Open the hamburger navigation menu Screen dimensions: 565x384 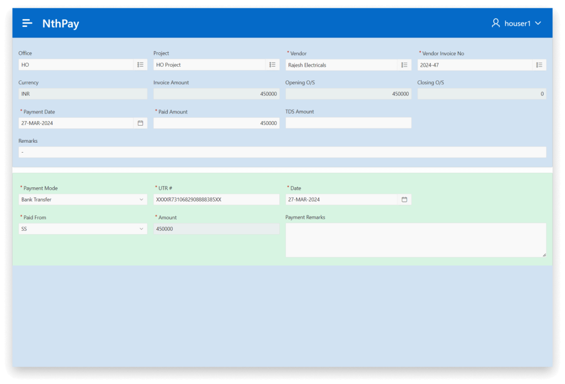click(x=27, y=23)
